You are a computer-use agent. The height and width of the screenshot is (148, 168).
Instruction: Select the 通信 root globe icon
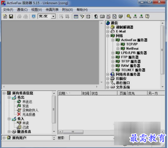108,23
